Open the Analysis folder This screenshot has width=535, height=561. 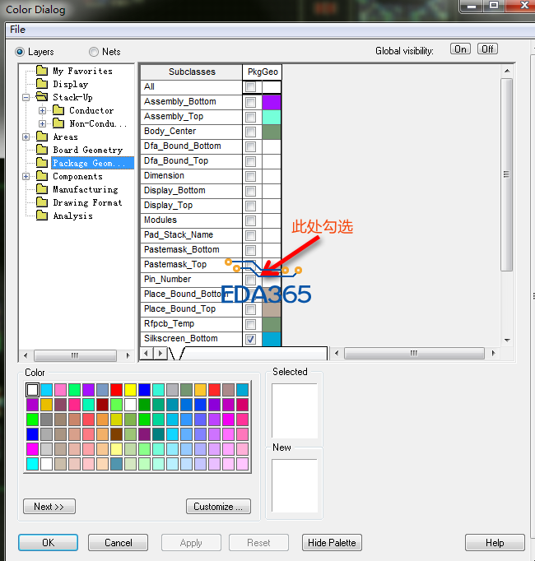point(72,216)
